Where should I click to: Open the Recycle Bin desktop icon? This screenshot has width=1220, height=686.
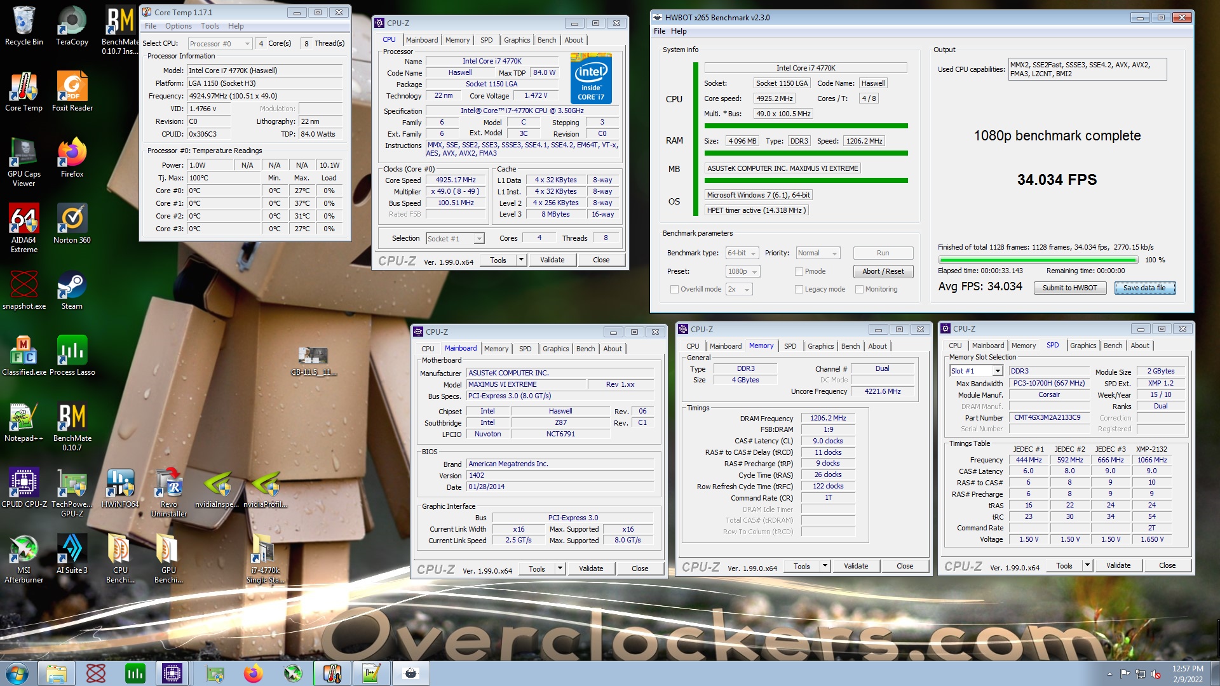click(24, 26)
